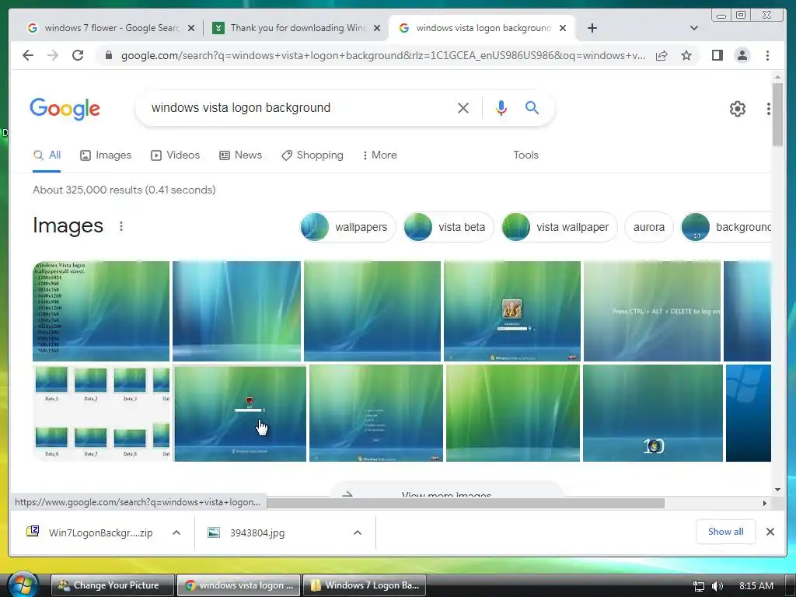Reload the current page
This screenshot has height=597, width=796.
pyautogui.click(x=78, y=55)
